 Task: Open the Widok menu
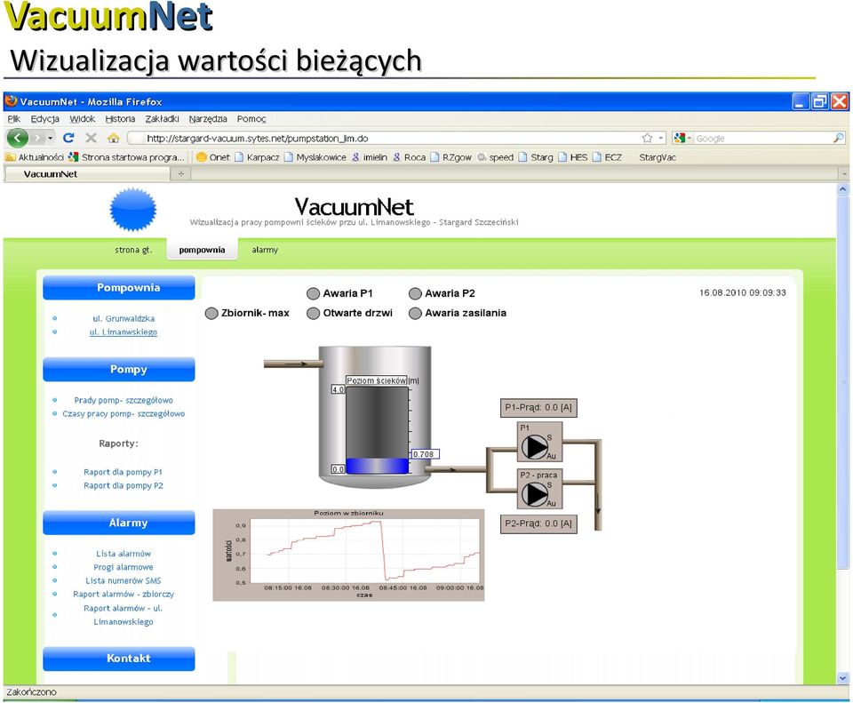click(x=82, y=118)
